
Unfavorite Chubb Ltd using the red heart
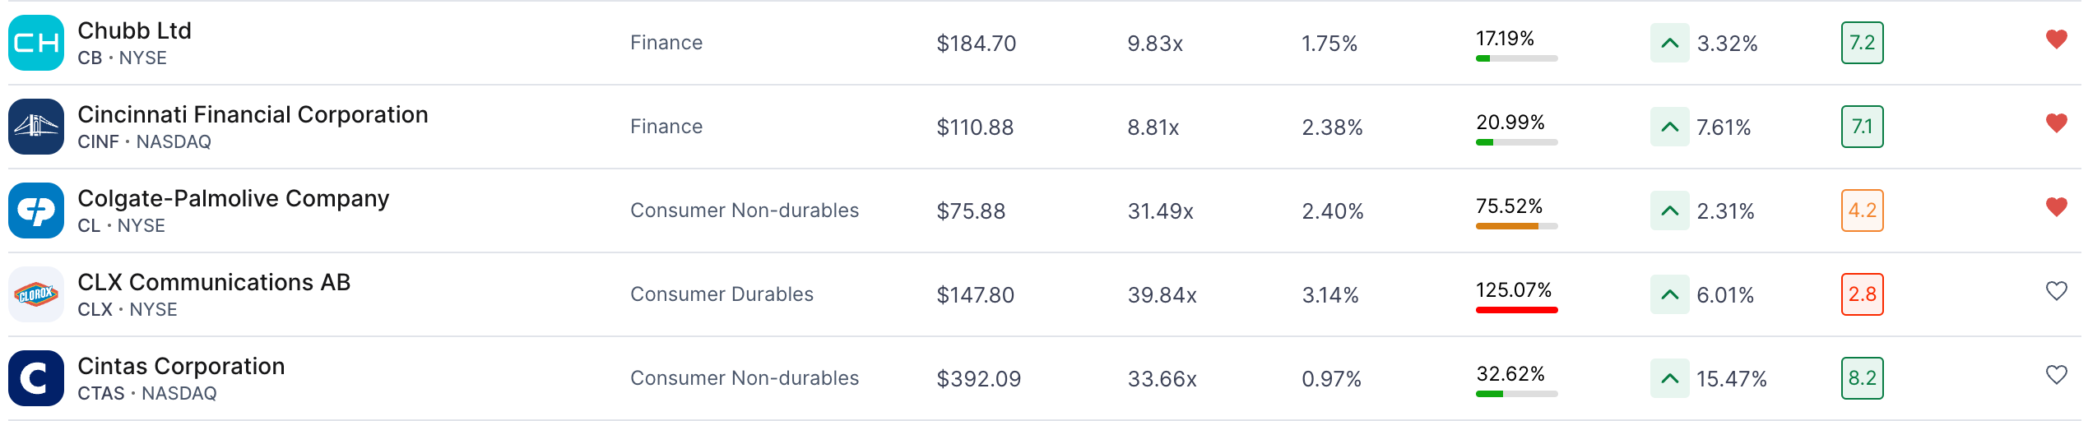point(2057,39)
